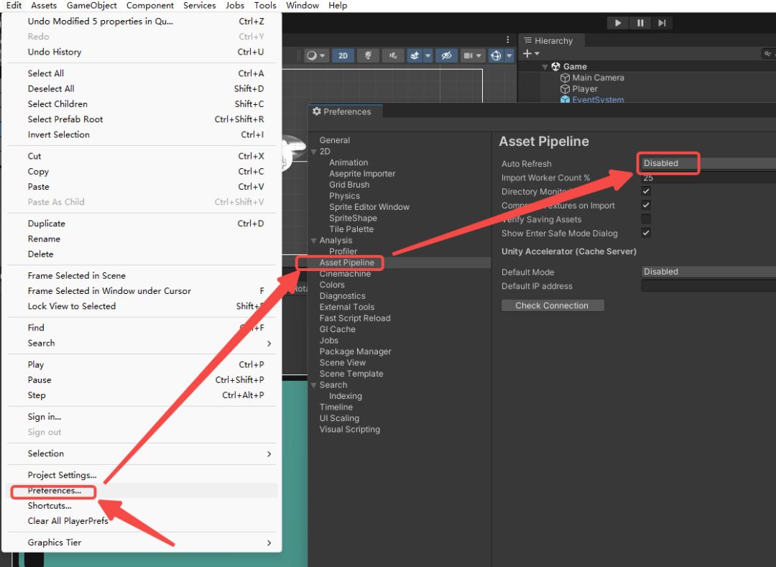Click the Pause button in the toolbar
The height and width of the screenshot is (567, 776).
click(639, 23)
